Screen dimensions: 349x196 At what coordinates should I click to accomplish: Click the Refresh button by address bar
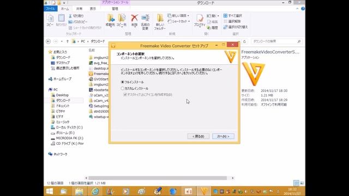(244, 41)
